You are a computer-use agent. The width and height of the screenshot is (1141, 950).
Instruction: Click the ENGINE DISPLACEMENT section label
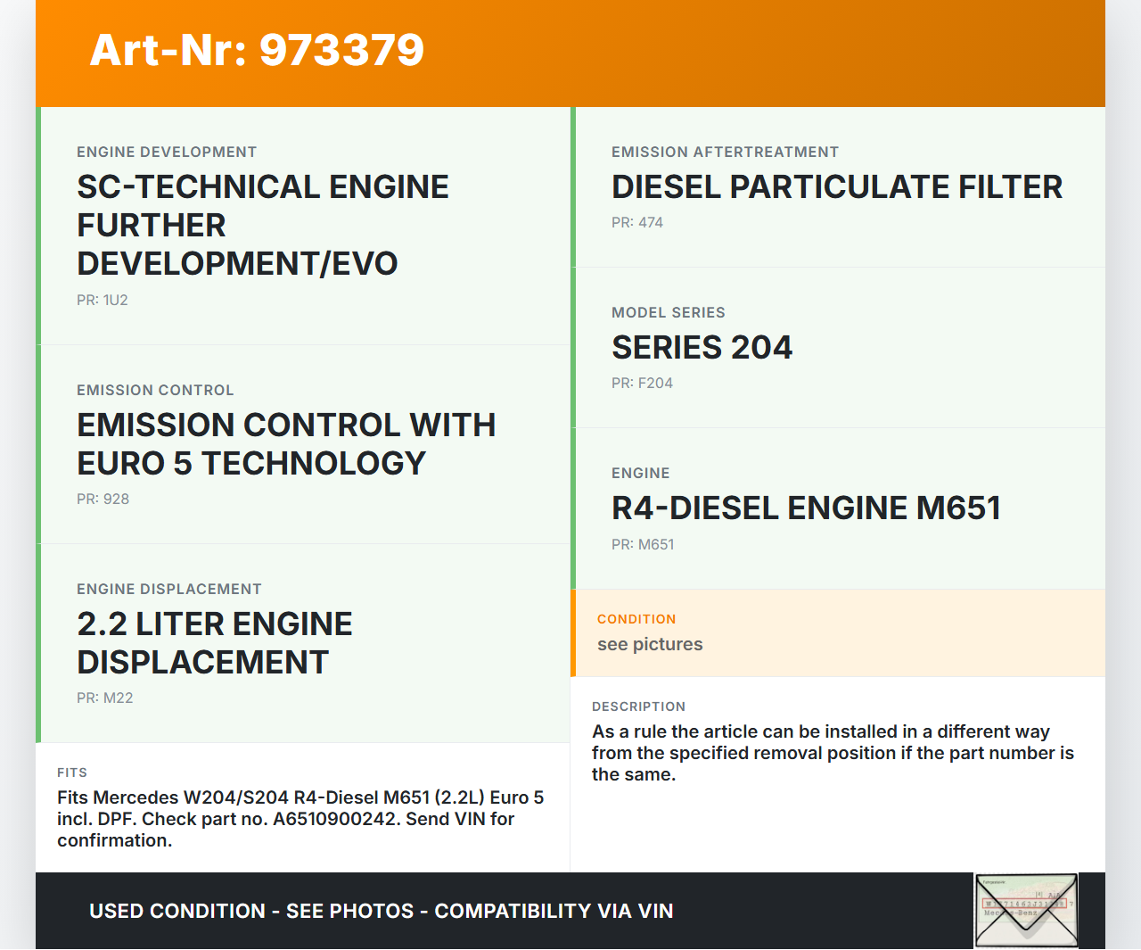[169, 590]
